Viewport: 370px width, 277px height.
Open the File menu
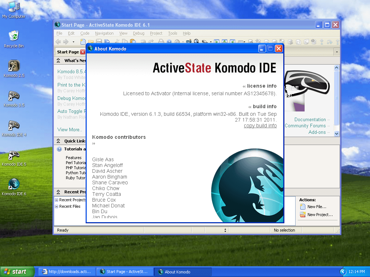click(x=60, y=33)
